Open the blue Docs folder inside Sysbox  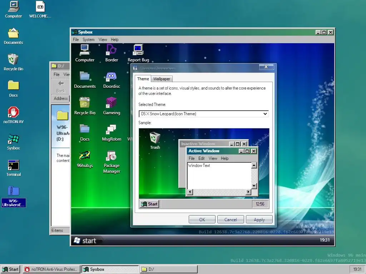click(x=85, y=133)
